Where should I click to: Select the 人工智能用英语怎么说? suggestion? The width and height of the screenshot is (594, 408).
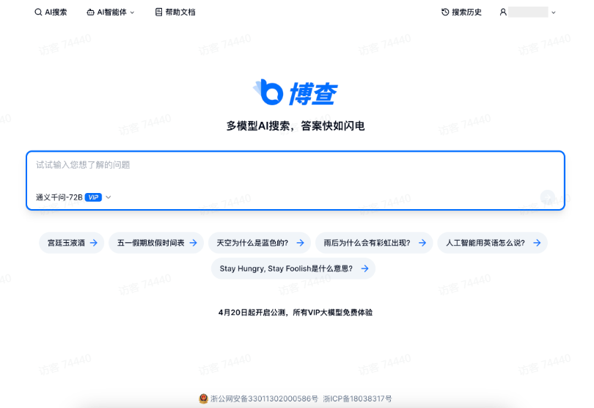tap(493, 243)
